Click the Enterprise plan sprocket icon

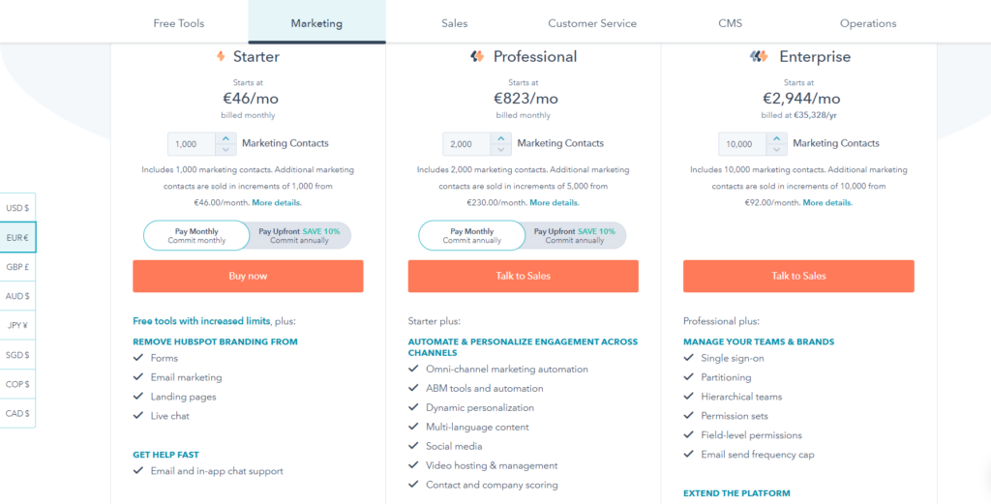coord(759,57)
